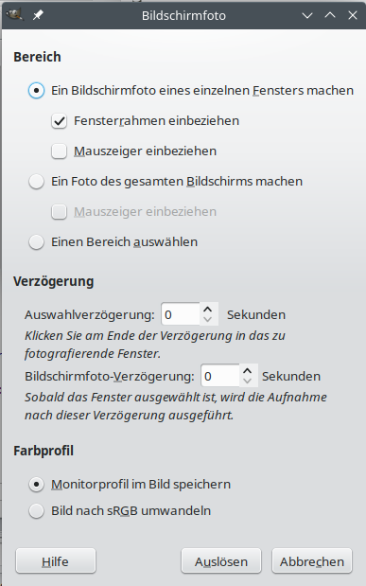Click the Auswahlverzögerung seconds input field
Screen dimensions: 366x586
[181, 314]
